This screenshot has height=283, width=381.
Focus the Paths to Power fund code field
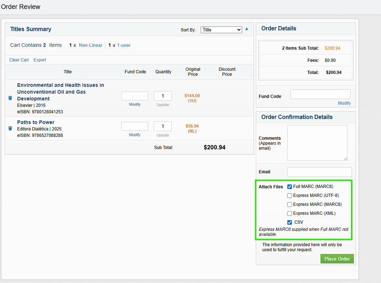click(x=135, y=126)
